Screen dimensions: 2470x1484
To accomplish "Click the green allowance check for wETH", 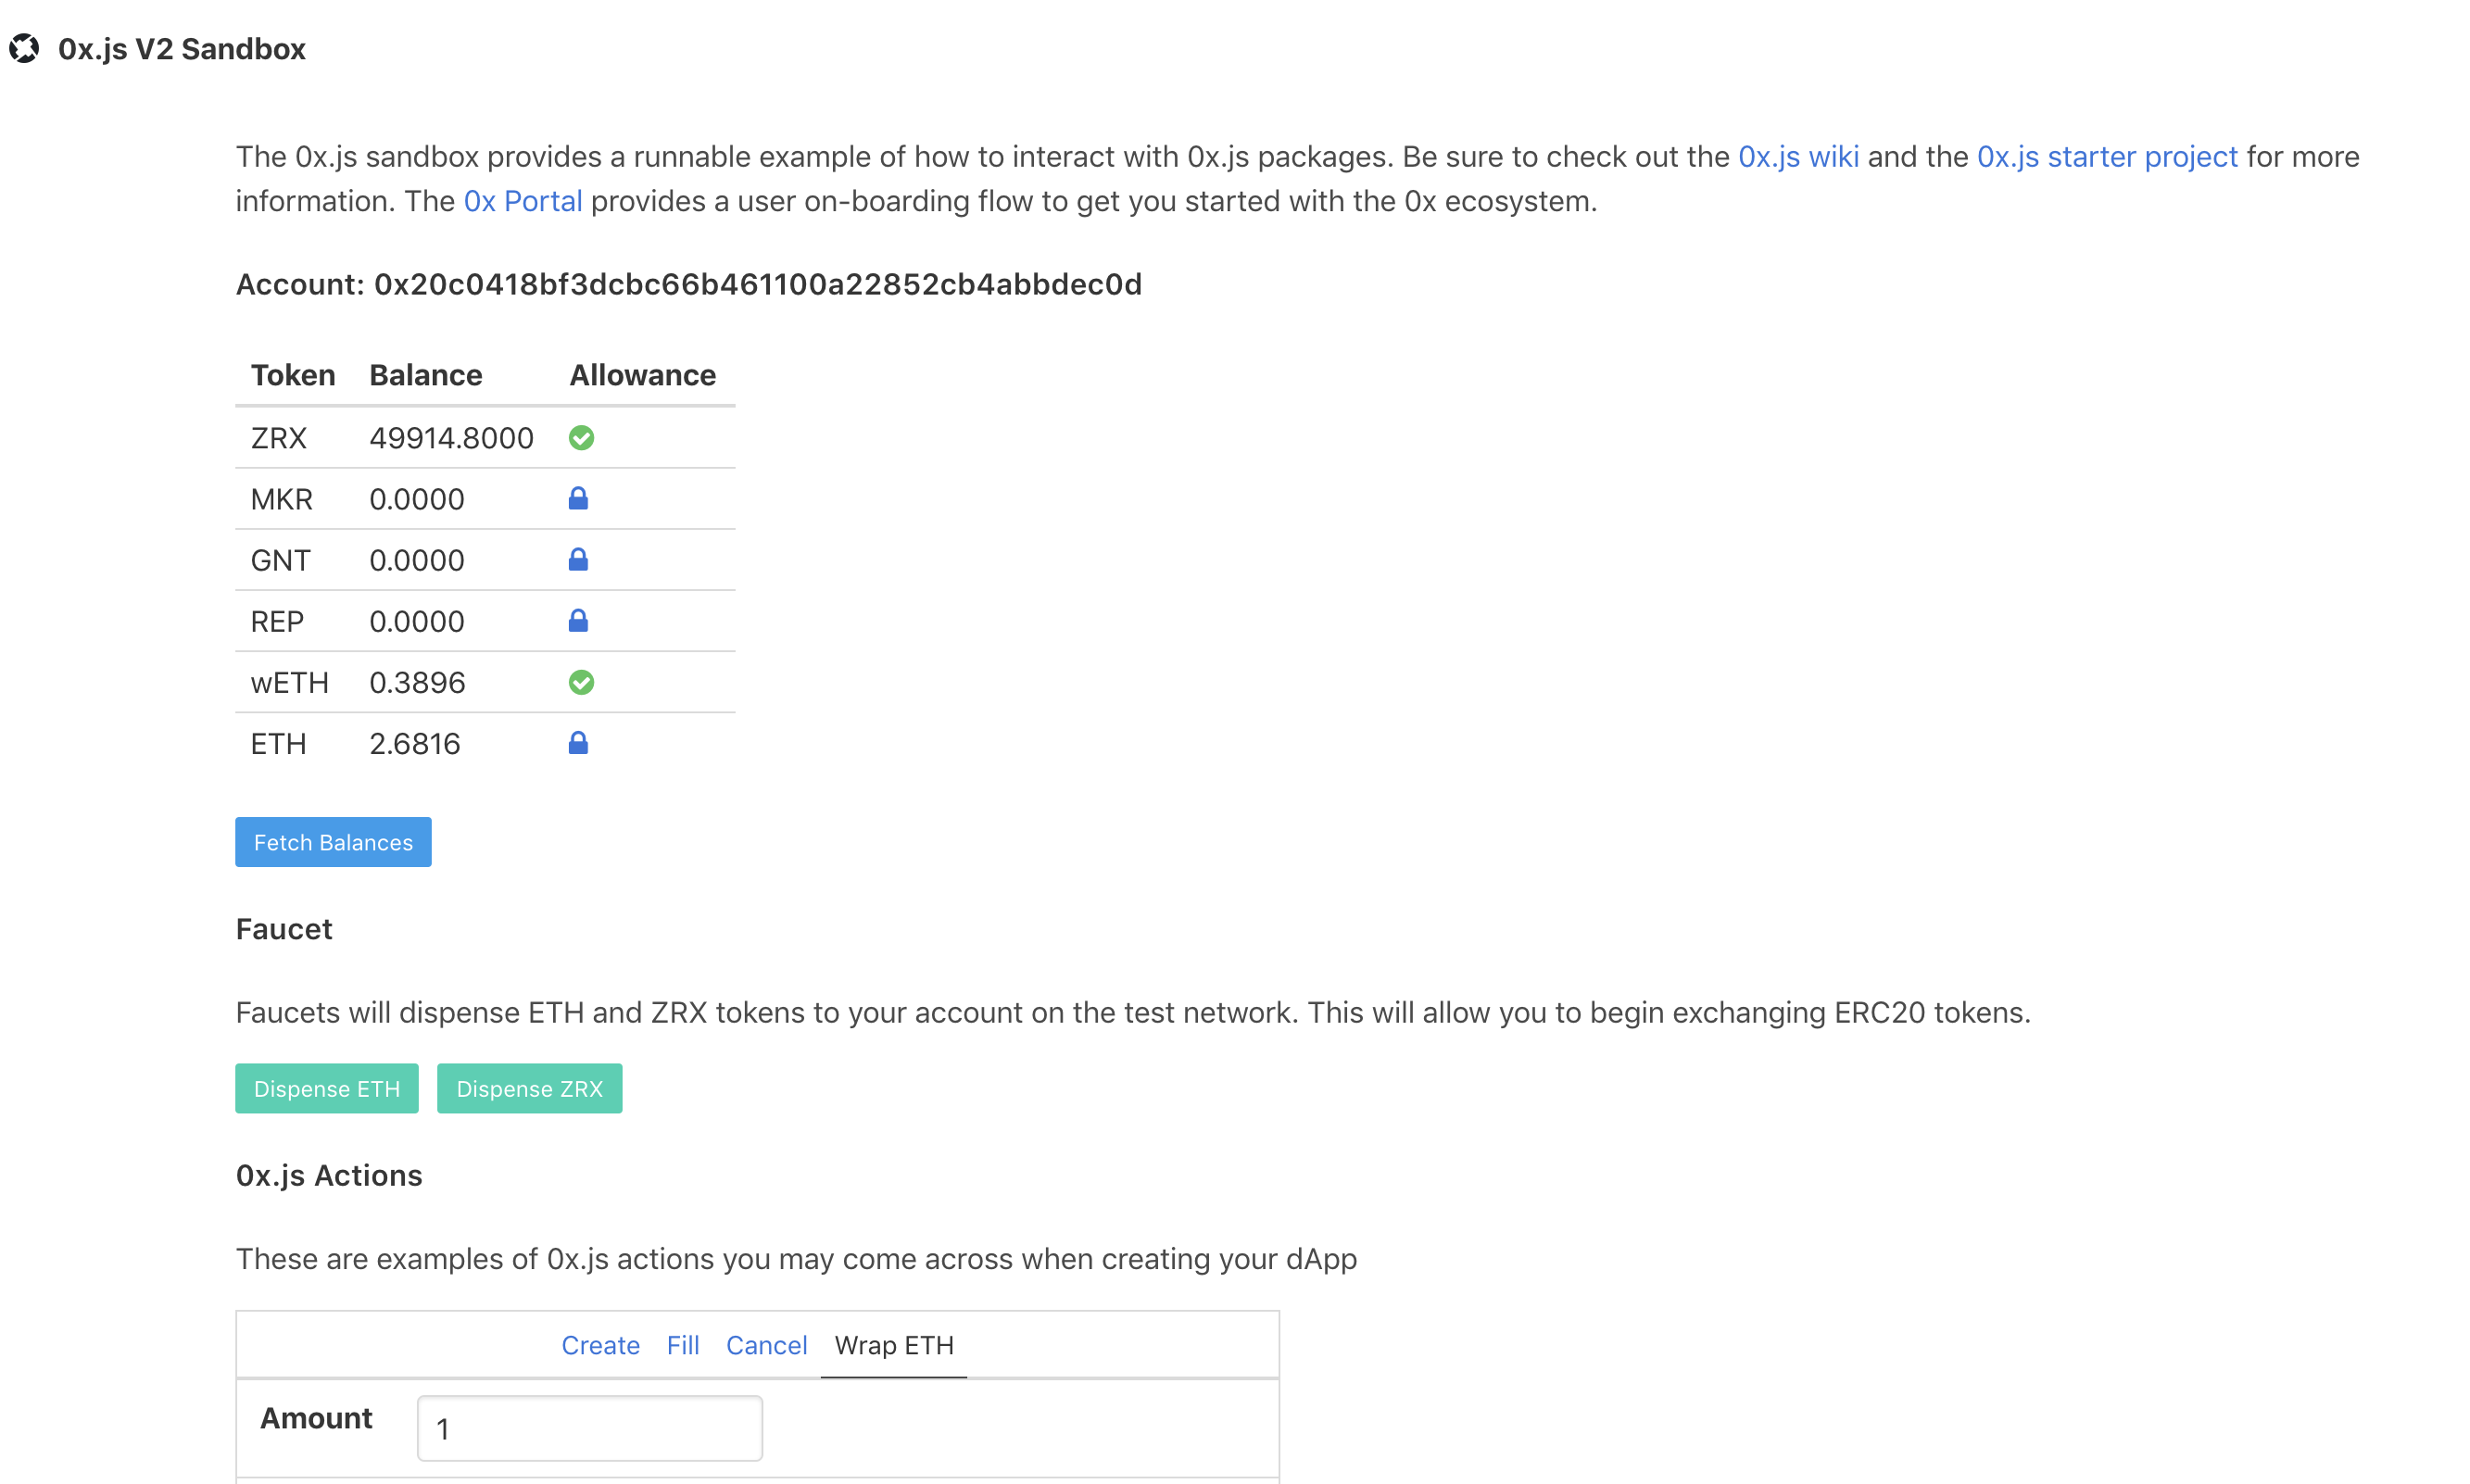I will pos(583,682).
